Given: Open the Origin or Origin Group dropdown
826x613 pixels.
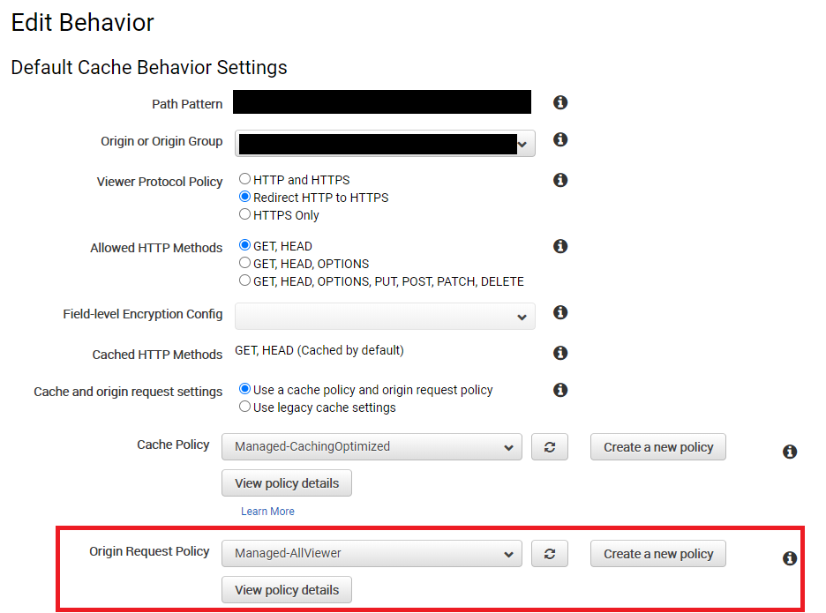Looking at the screenshot, I should (x=385, y=143).
